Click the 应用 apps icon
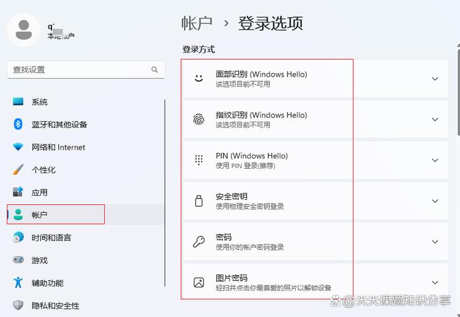The image size is (460, 317). (x=18, y=192)
